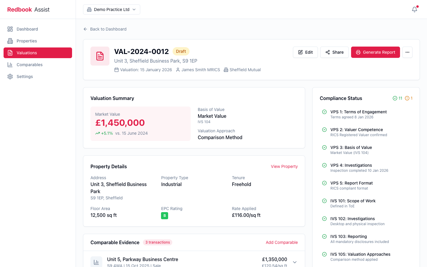The width and height of the screenshot is (427, 267).
Task: Follow the View Property link
Action: [x=284, y=166]
